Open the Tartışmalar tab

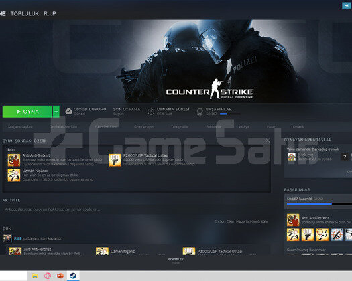pos(180,127)
